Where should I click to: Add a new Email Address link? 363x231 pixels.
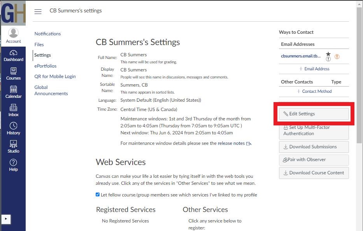click(314, 69)
